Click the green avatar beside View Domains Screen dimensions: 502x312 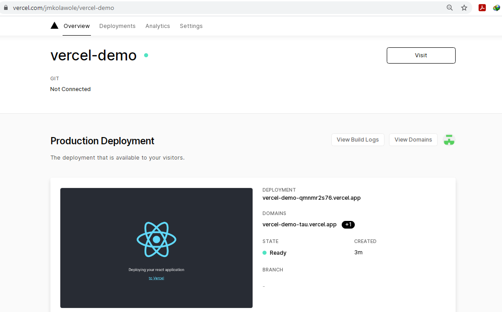point(449,140)
